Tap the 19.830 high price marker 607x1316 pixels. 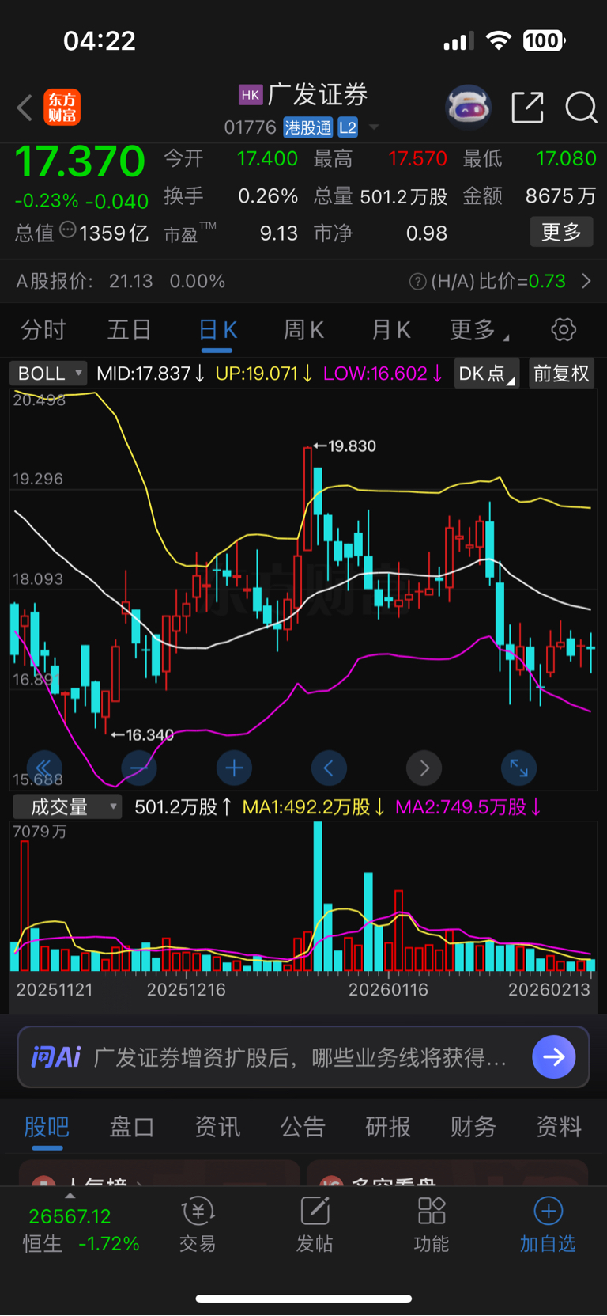click(x=345, y=446)
